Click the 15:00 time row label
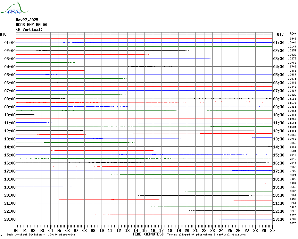298x239 pixels. coord(10,155)
